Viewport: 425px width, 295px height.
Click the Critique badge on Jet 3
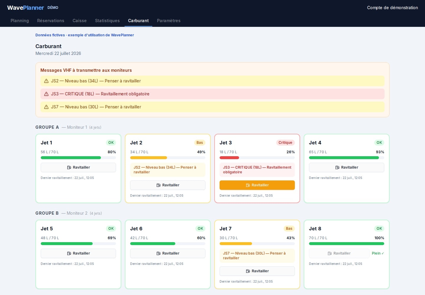point(285,143)
